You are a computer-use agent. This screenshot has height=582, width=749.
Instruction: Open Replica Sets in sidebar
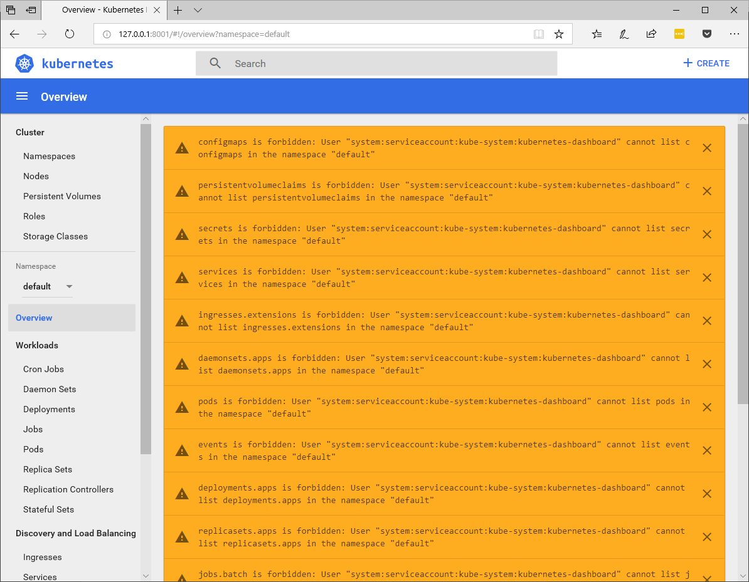click(x=48, y=469)
